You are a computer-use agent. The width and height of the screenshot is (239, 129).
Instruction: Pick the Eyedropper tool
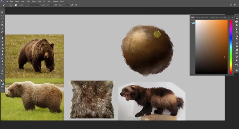[x=2, y=29]
